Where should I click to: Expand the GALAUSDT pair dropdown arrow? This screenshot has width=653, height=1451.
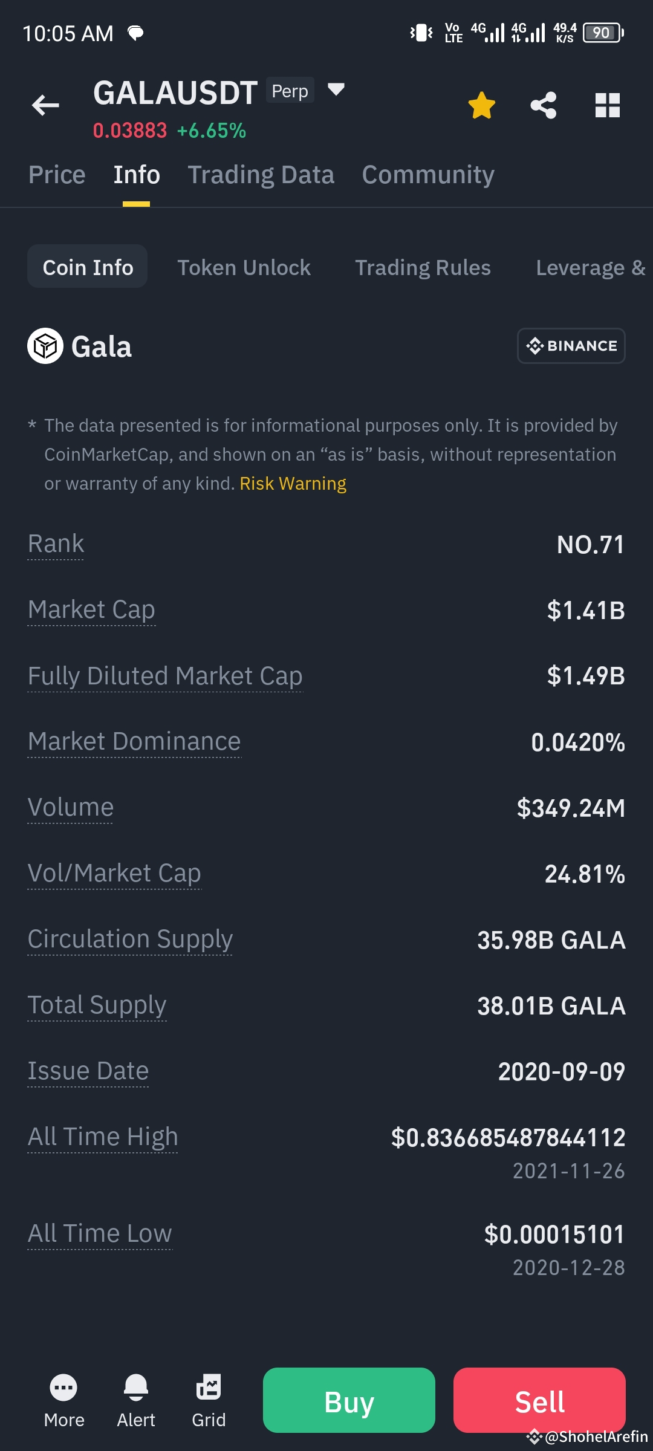point(336,90)
